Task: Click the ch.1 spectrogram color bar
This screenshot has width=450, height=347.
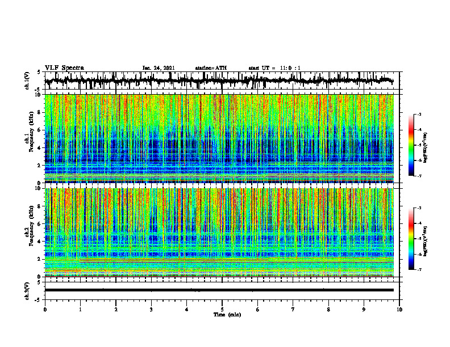Action: coord(411,145)
